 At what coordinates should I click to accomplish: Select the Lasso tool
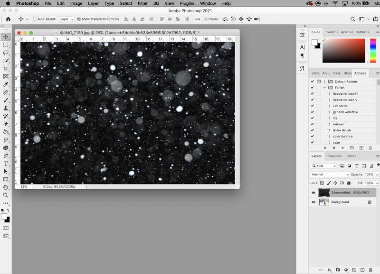[x=6, y=53]
